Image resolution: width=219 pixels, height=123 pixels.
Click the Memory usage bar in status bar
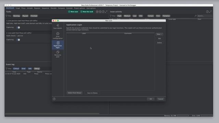tap(183, 115)
